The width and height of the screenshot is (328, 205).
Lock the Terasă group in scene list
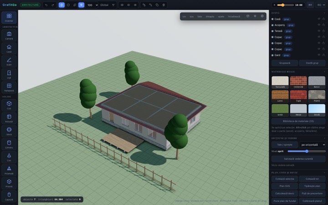323,31
